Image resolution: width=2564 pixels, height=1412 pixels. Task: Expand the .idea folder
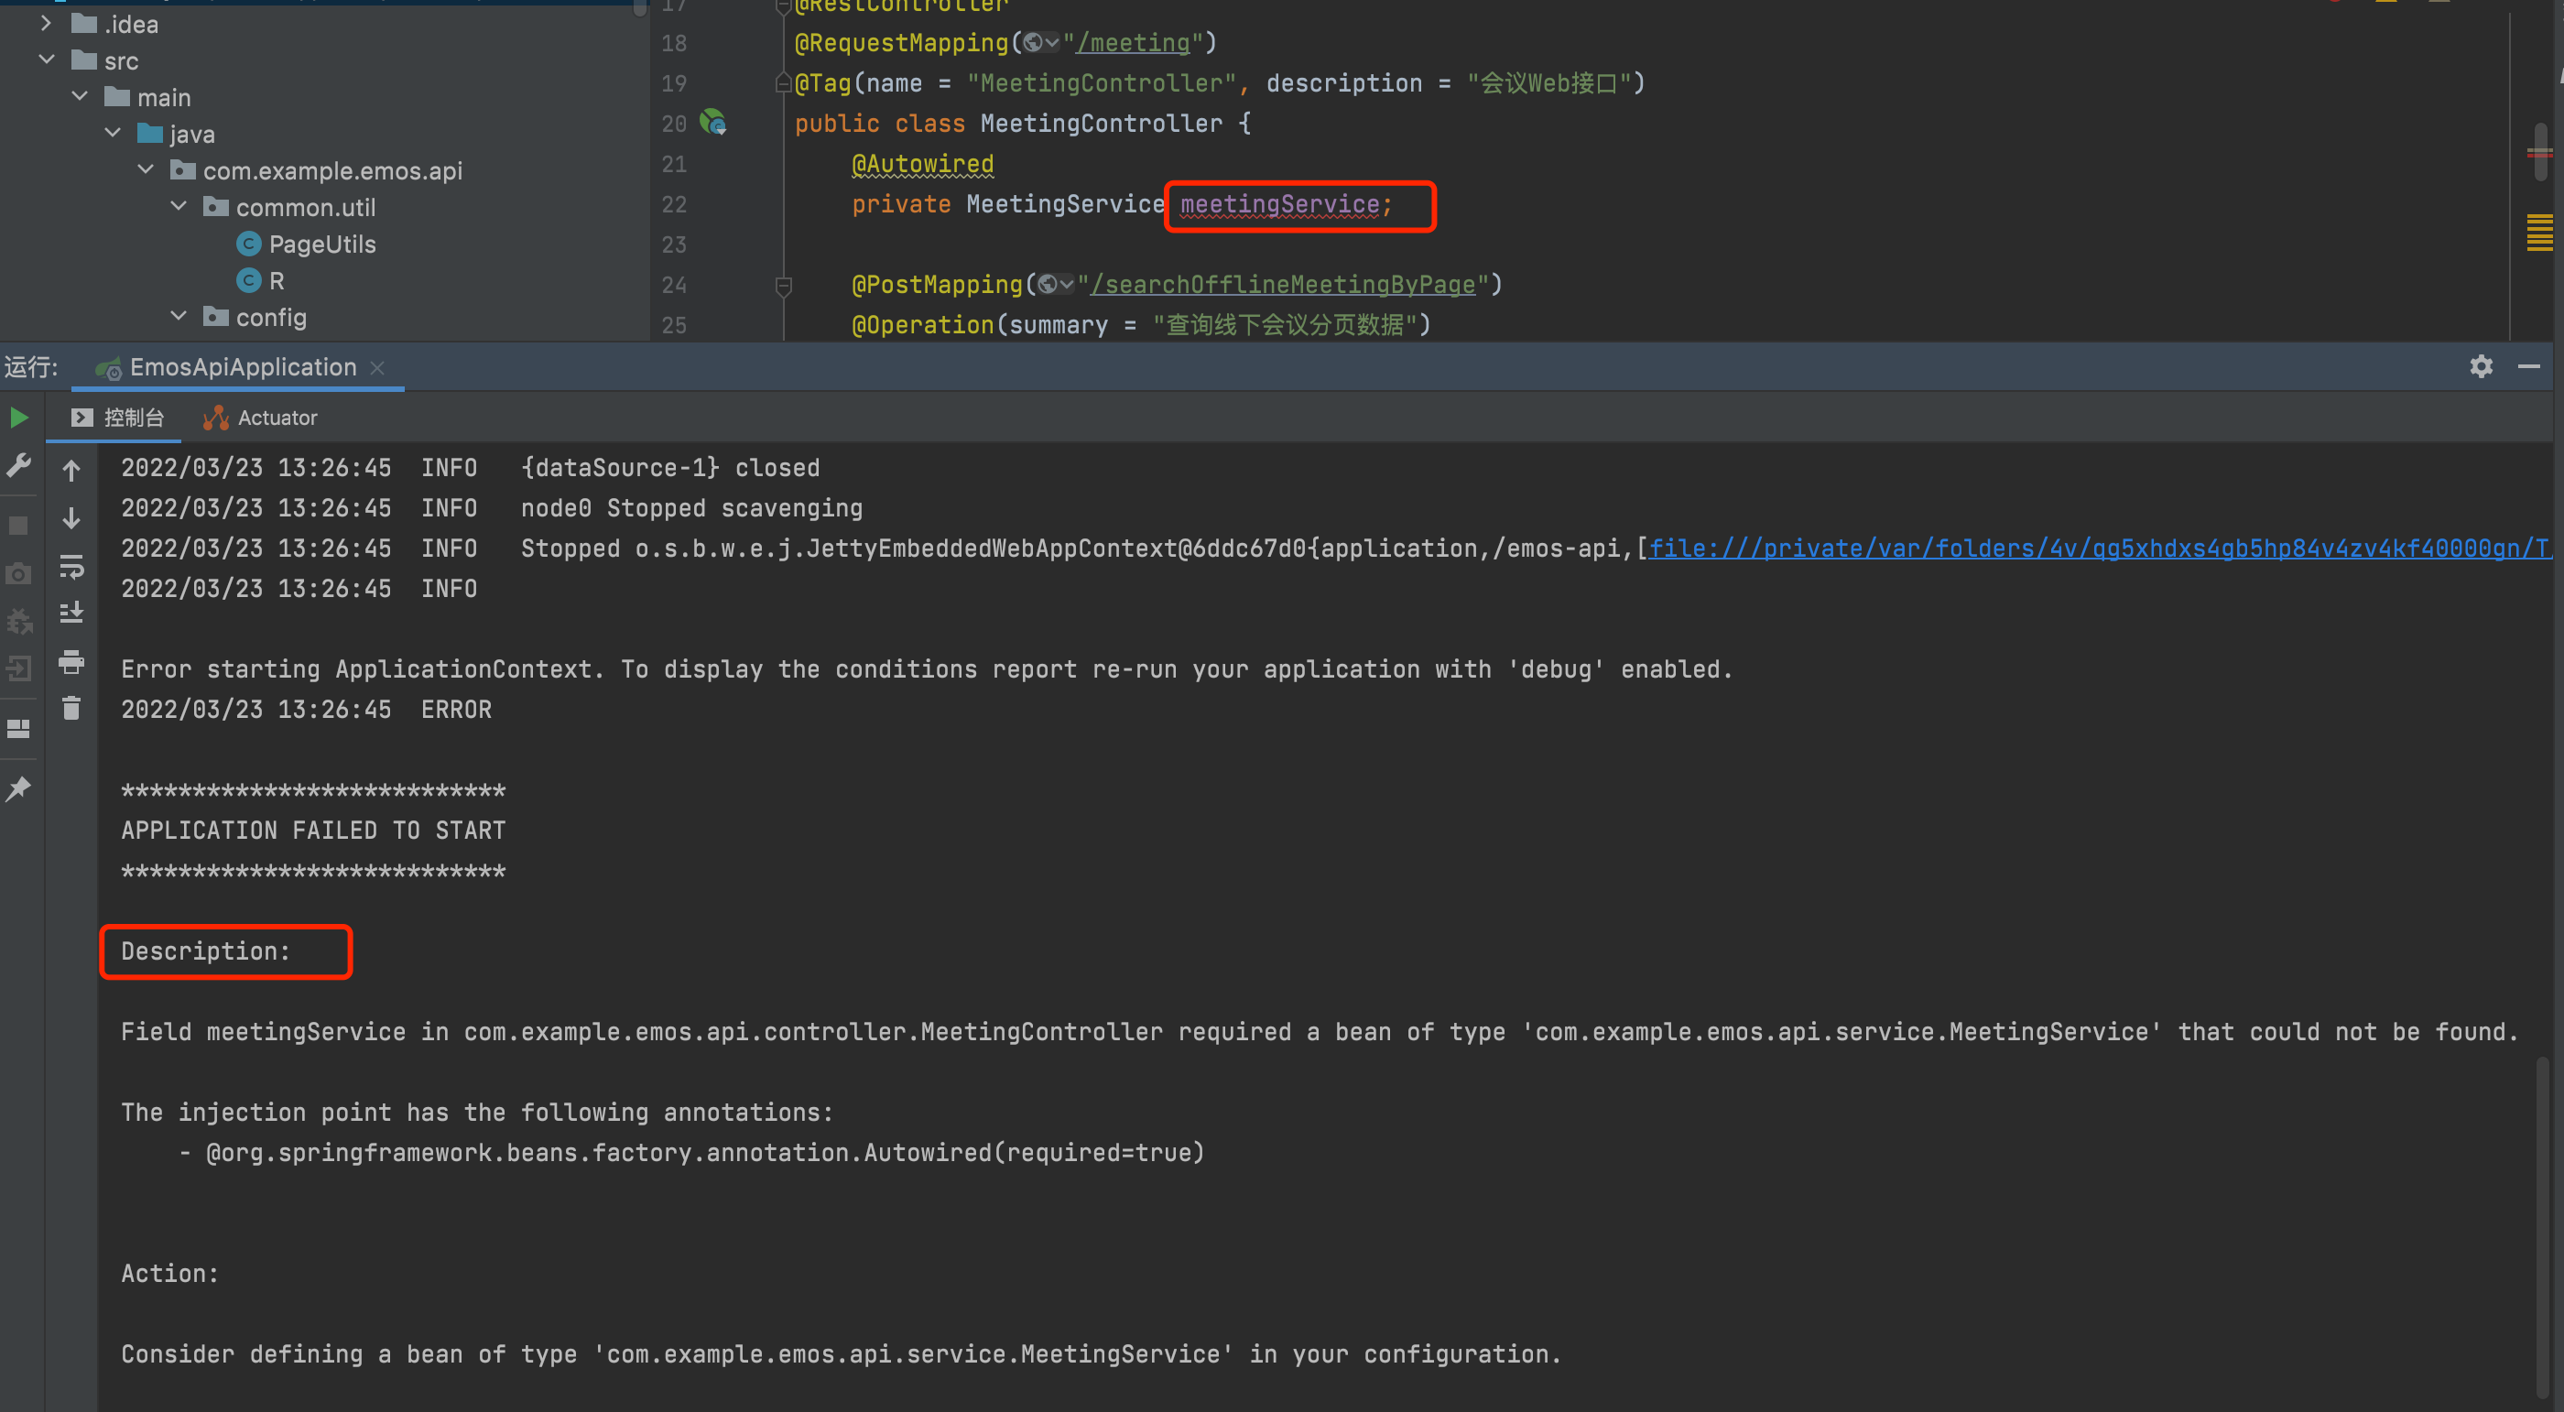[x=47, y=24]
